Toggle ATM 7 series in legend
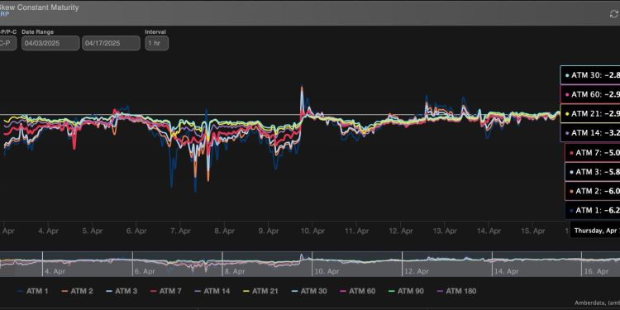 166,291
